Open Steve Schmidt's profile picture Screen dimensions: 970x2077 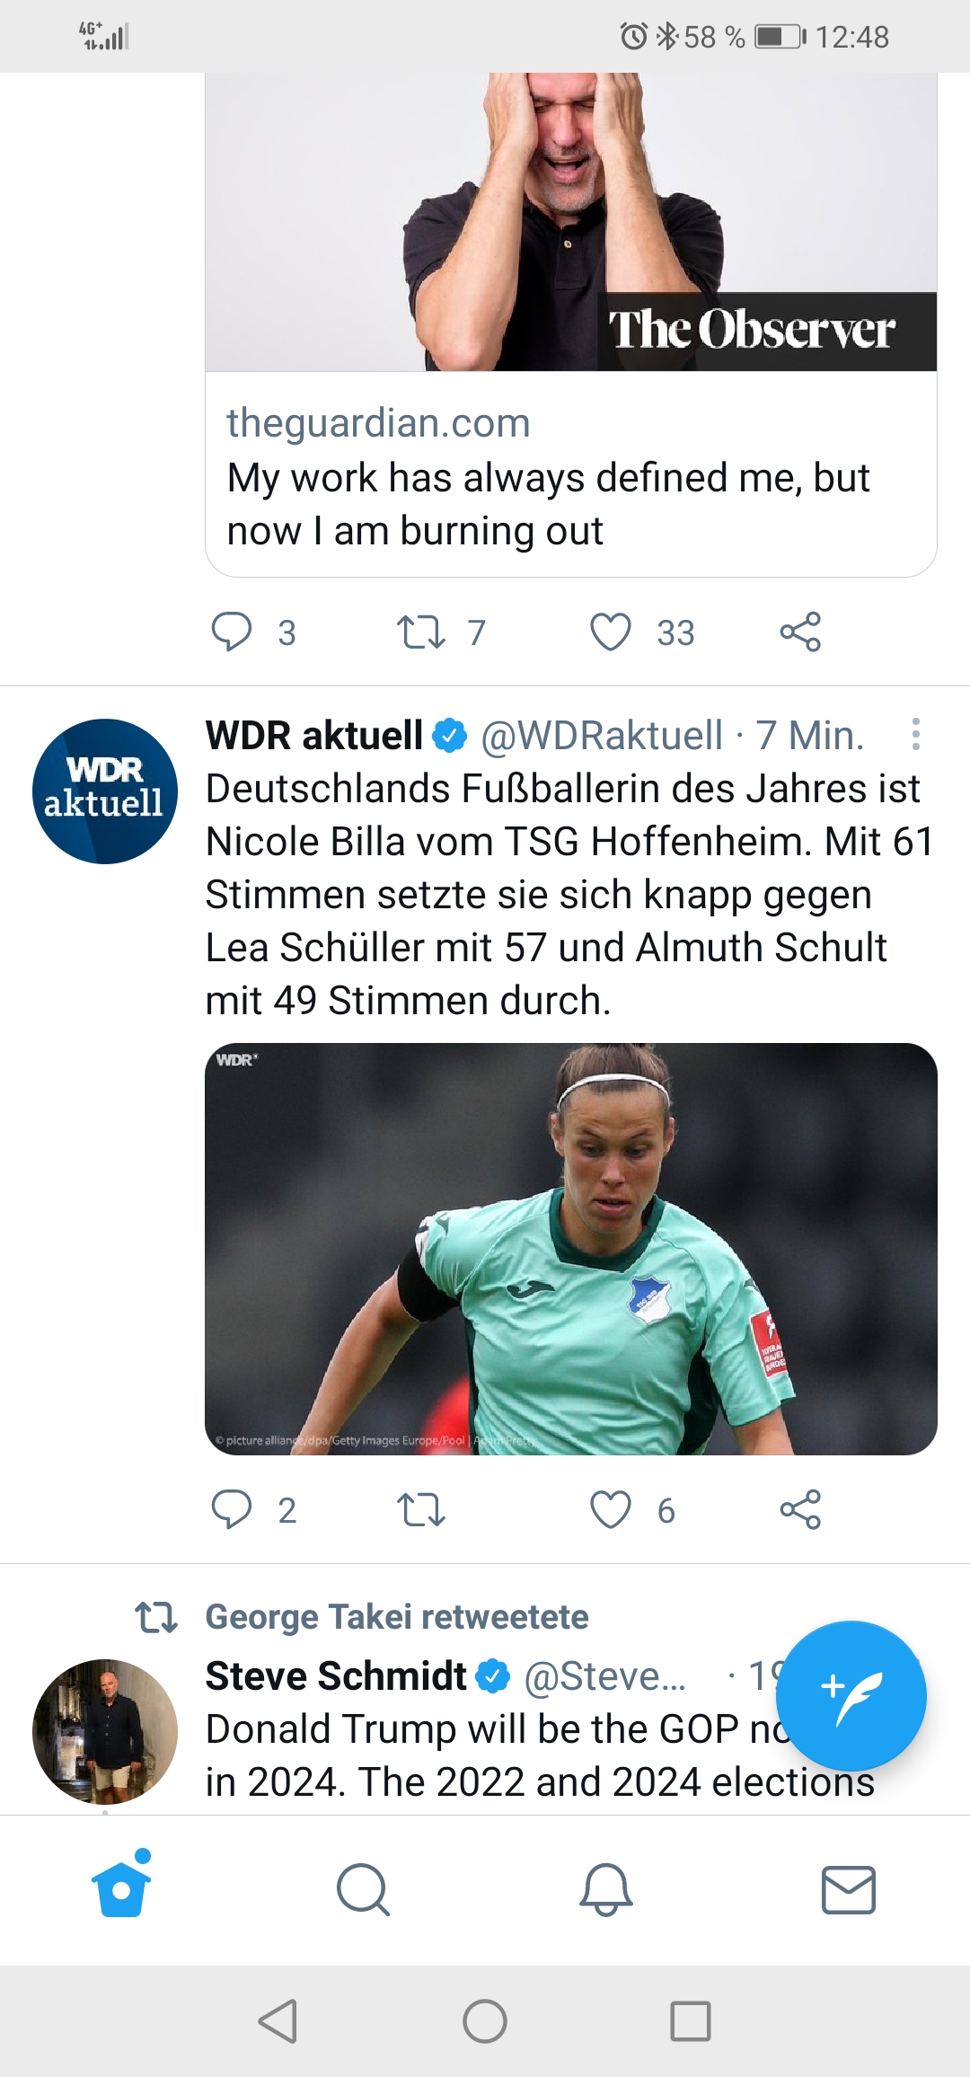[x=105, y=1731]
